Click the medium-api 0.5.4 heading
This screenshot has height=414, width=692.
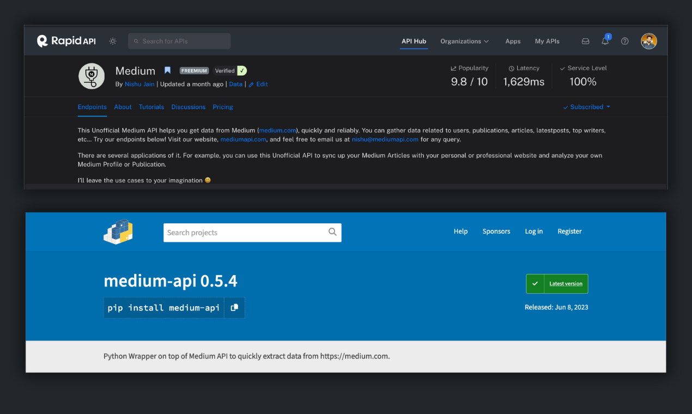coord(171,281)
